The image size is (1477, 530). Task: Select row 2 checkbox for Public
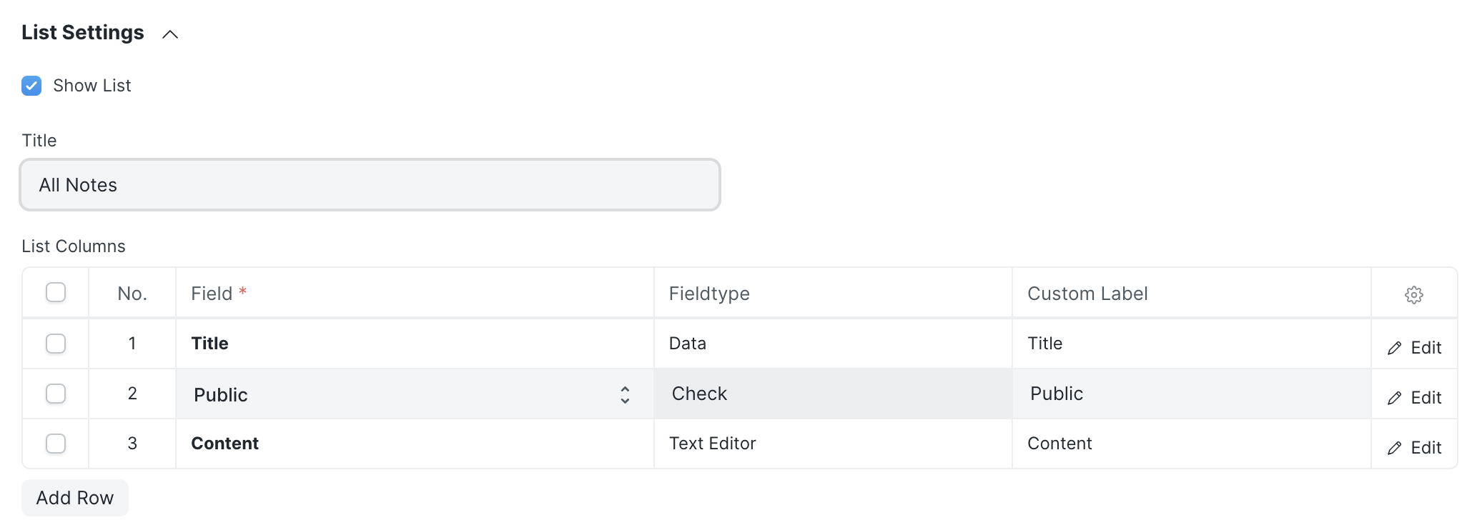point(56,394)
